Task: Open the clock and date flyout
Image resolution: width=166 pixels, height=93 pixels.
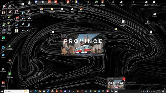Action: coord(158,91)
